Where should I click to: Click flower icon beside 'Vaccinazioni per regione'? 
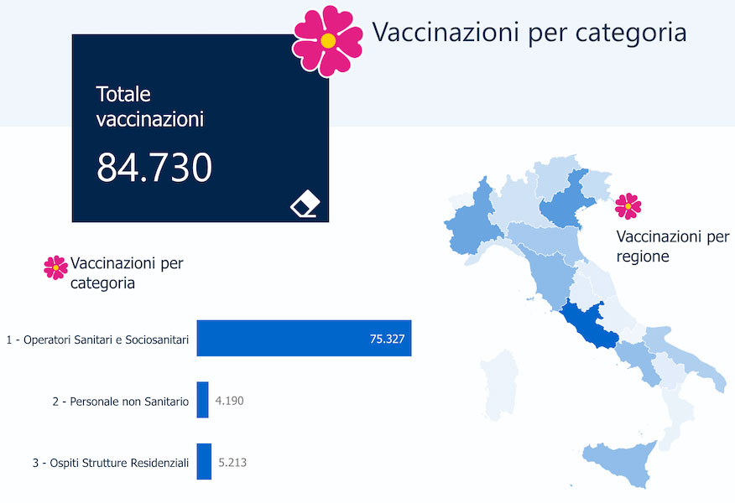coord(628,206)
